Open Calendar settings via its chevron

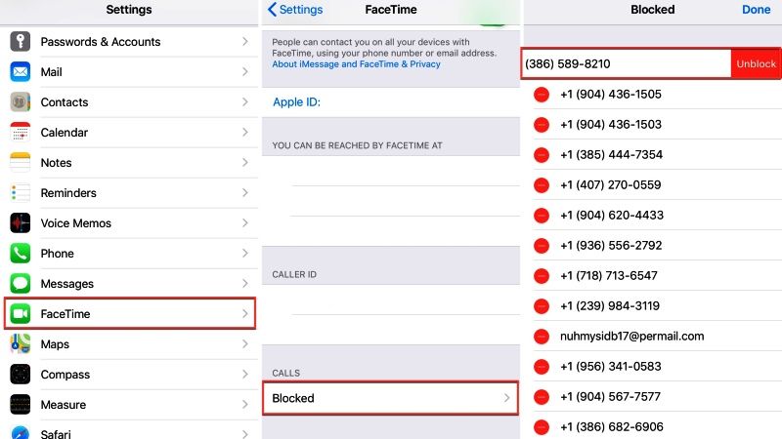245,133
